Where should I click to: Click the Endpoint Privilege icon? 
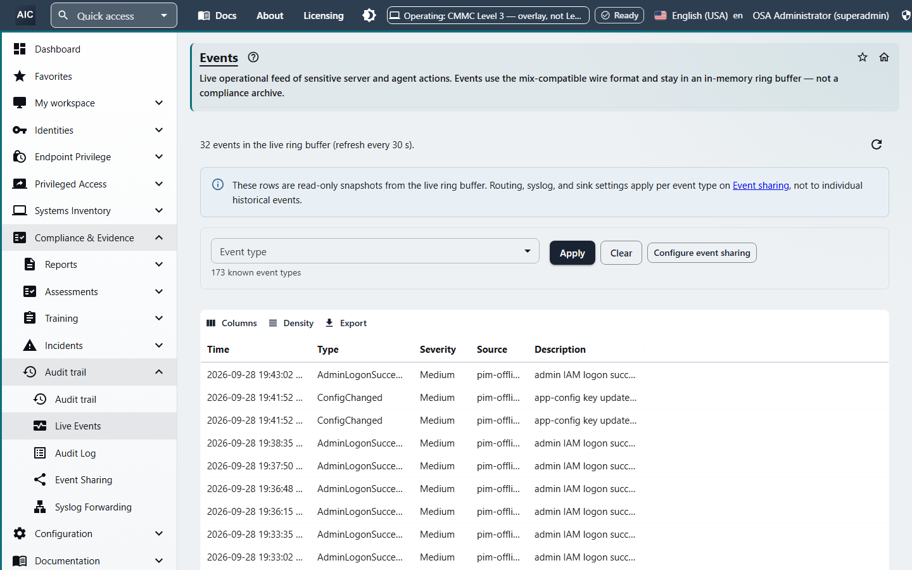tap(20, 156)
